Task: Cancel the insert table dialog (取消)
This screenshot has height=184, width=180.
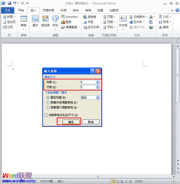Action: pyautogui.click(x=91, y=122)
